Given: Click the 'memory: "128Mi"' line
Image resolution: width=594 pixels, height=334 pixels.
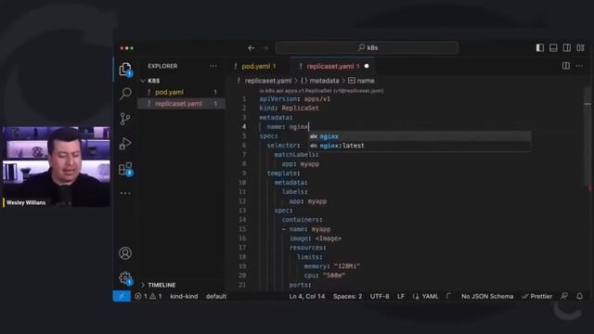Looking at the screenshot, I should (332, 266).
